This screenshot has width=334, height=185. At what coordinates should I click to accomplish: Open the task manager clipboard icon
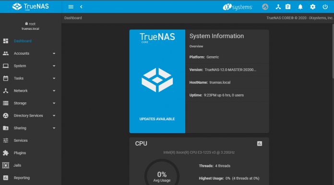[288, 7]
